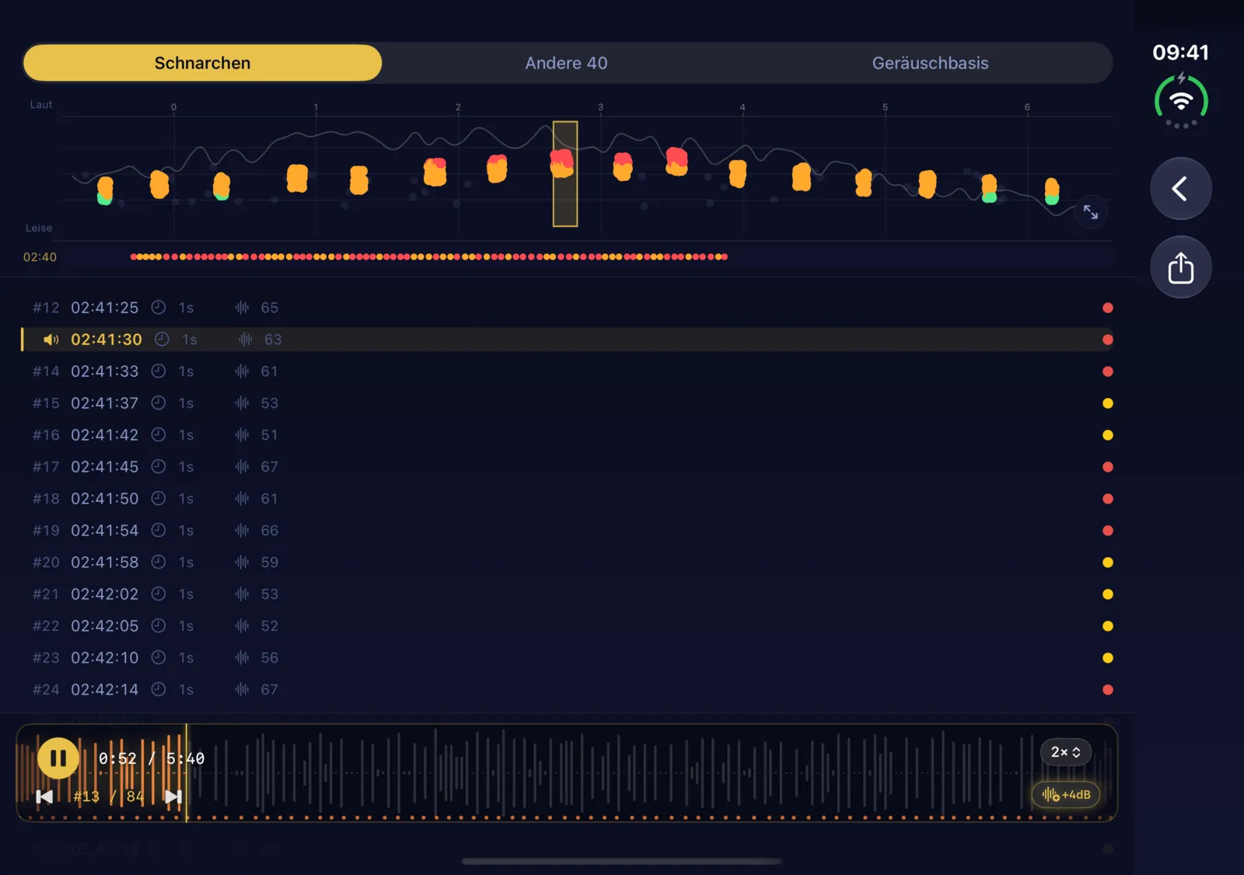Tap the Wi-Fi battery status indicator
Image resolution: width=1244 pixels, height=875 pixels.
click(x=1181, y=101)
